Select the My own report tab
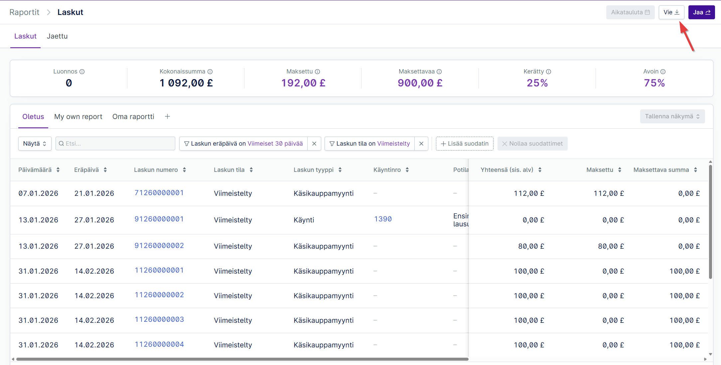The height and width of the screenshot is (365, 721). (78, 117)
